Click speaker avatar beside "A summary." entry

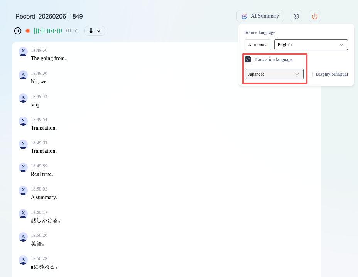(x=23, y=191)
